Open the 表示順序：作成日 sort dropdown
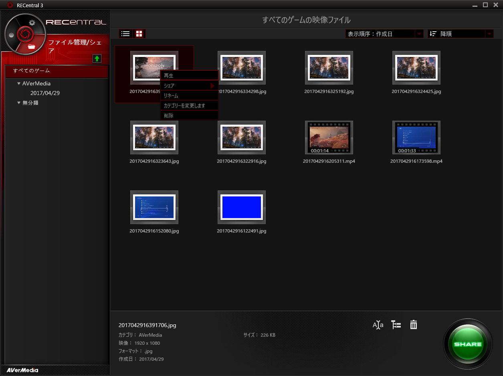 [x=384, y=34]
